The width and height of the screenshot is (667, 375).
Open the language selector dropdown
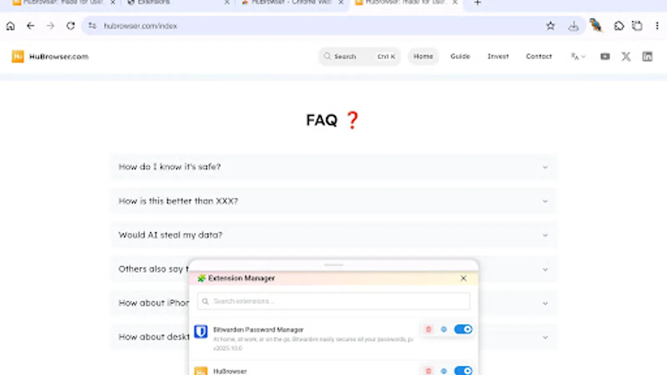coord(577,57)
